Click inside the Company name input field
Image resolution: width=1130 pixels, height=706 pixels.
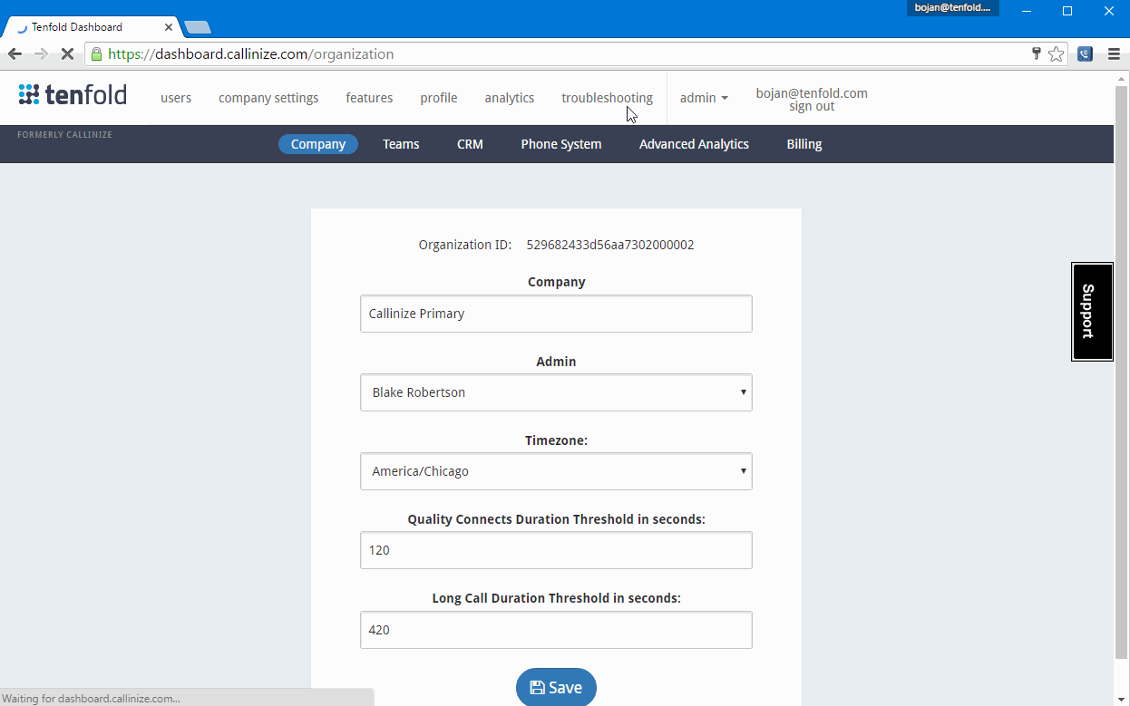(556, 313)
